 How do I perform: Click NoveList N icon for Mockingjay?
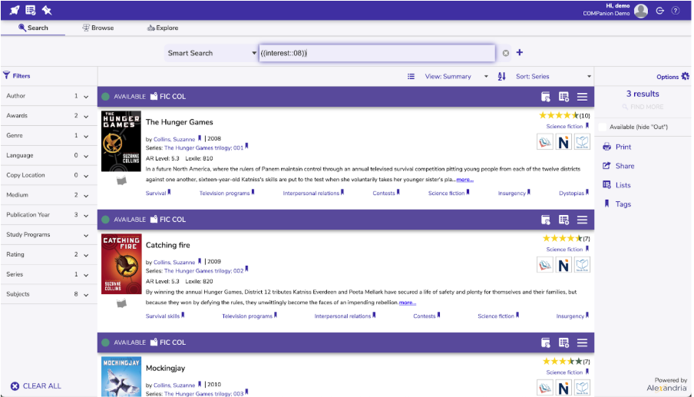pyautogui.click(x=563, y=388)
